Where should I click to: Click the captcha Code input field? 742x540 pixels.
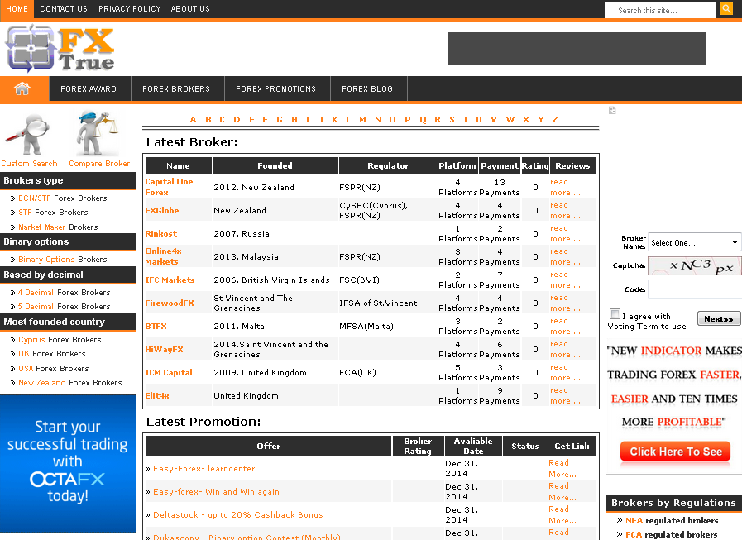click(x=695, y=289)
